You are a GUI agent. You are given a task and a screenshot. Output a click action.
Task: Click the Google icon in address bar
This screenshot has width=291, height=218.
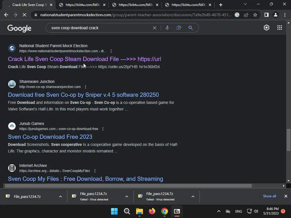[x=237, y=15]
